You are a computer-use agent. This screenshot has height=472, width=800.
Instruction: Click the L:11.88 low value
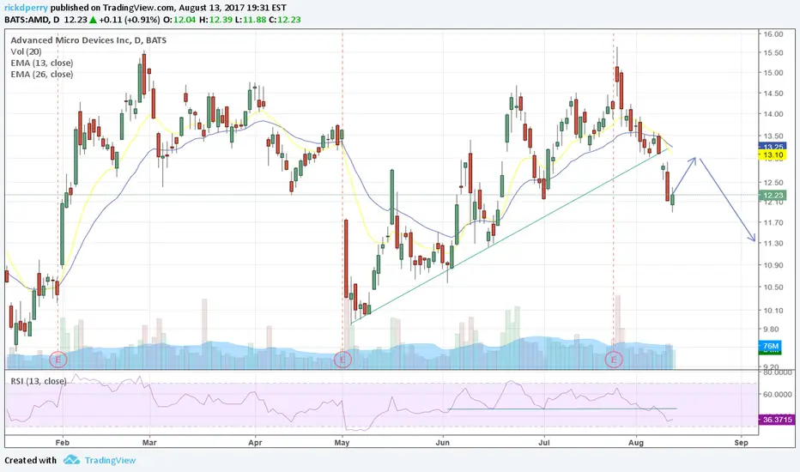pyautogui.click(x=251, y=20)
